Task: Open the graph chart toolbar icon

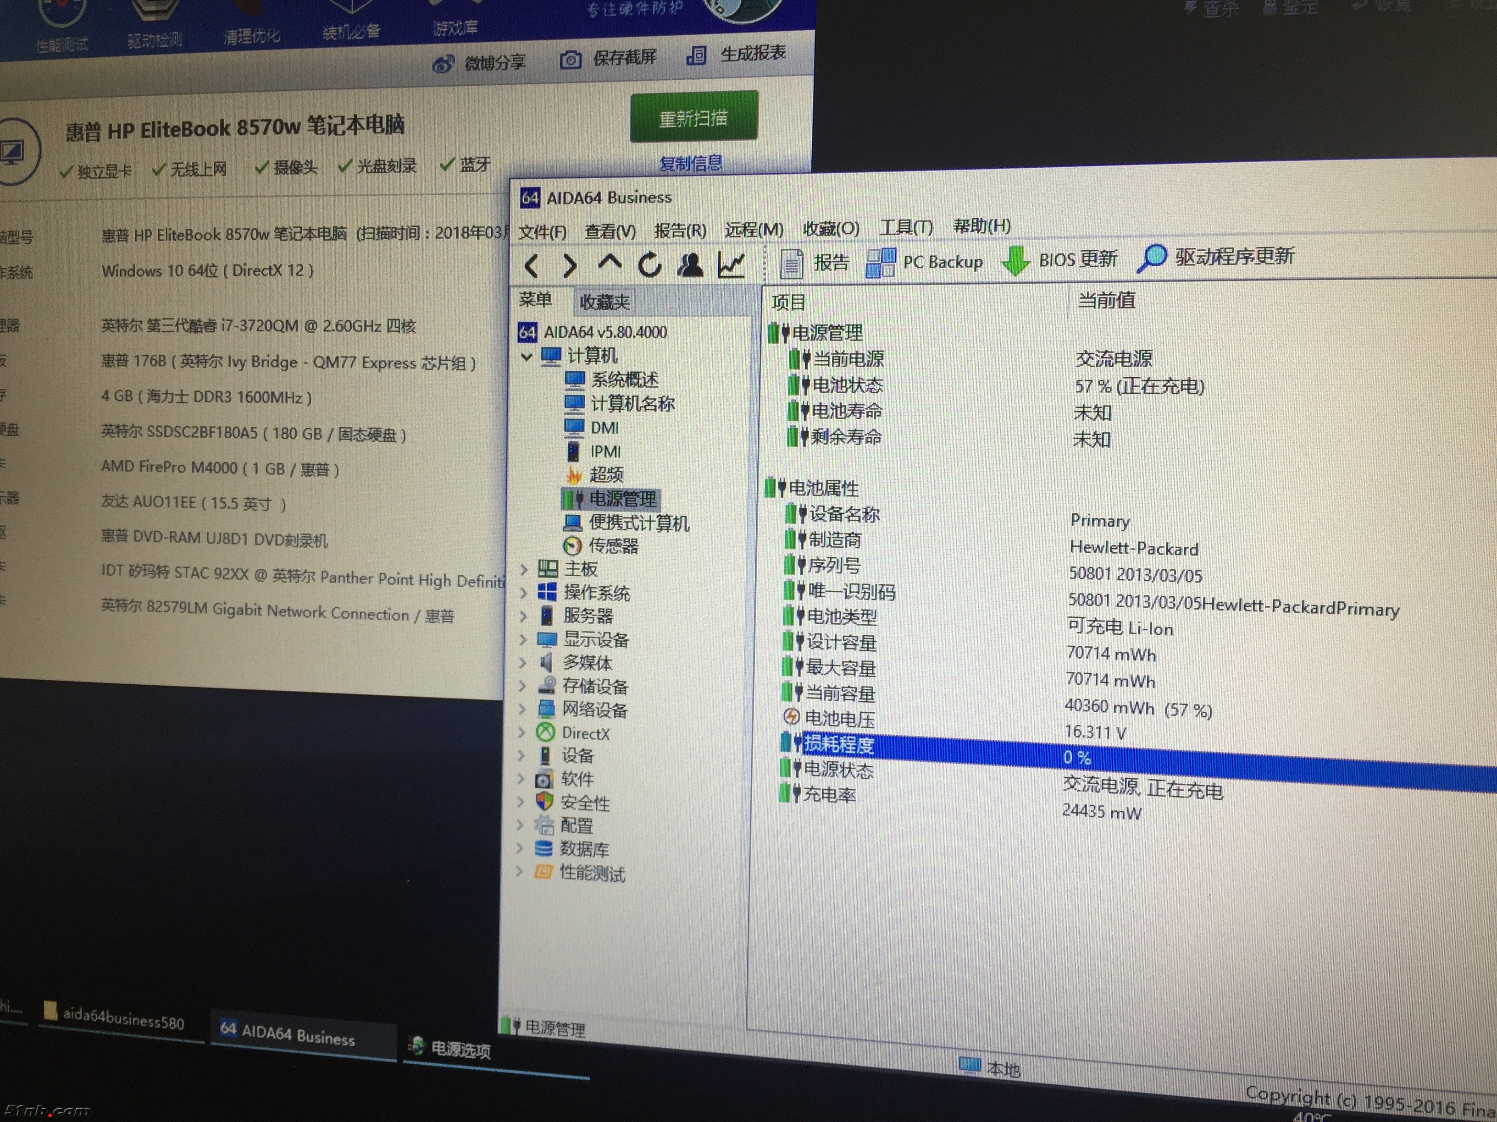Action: tap(732, 264)
